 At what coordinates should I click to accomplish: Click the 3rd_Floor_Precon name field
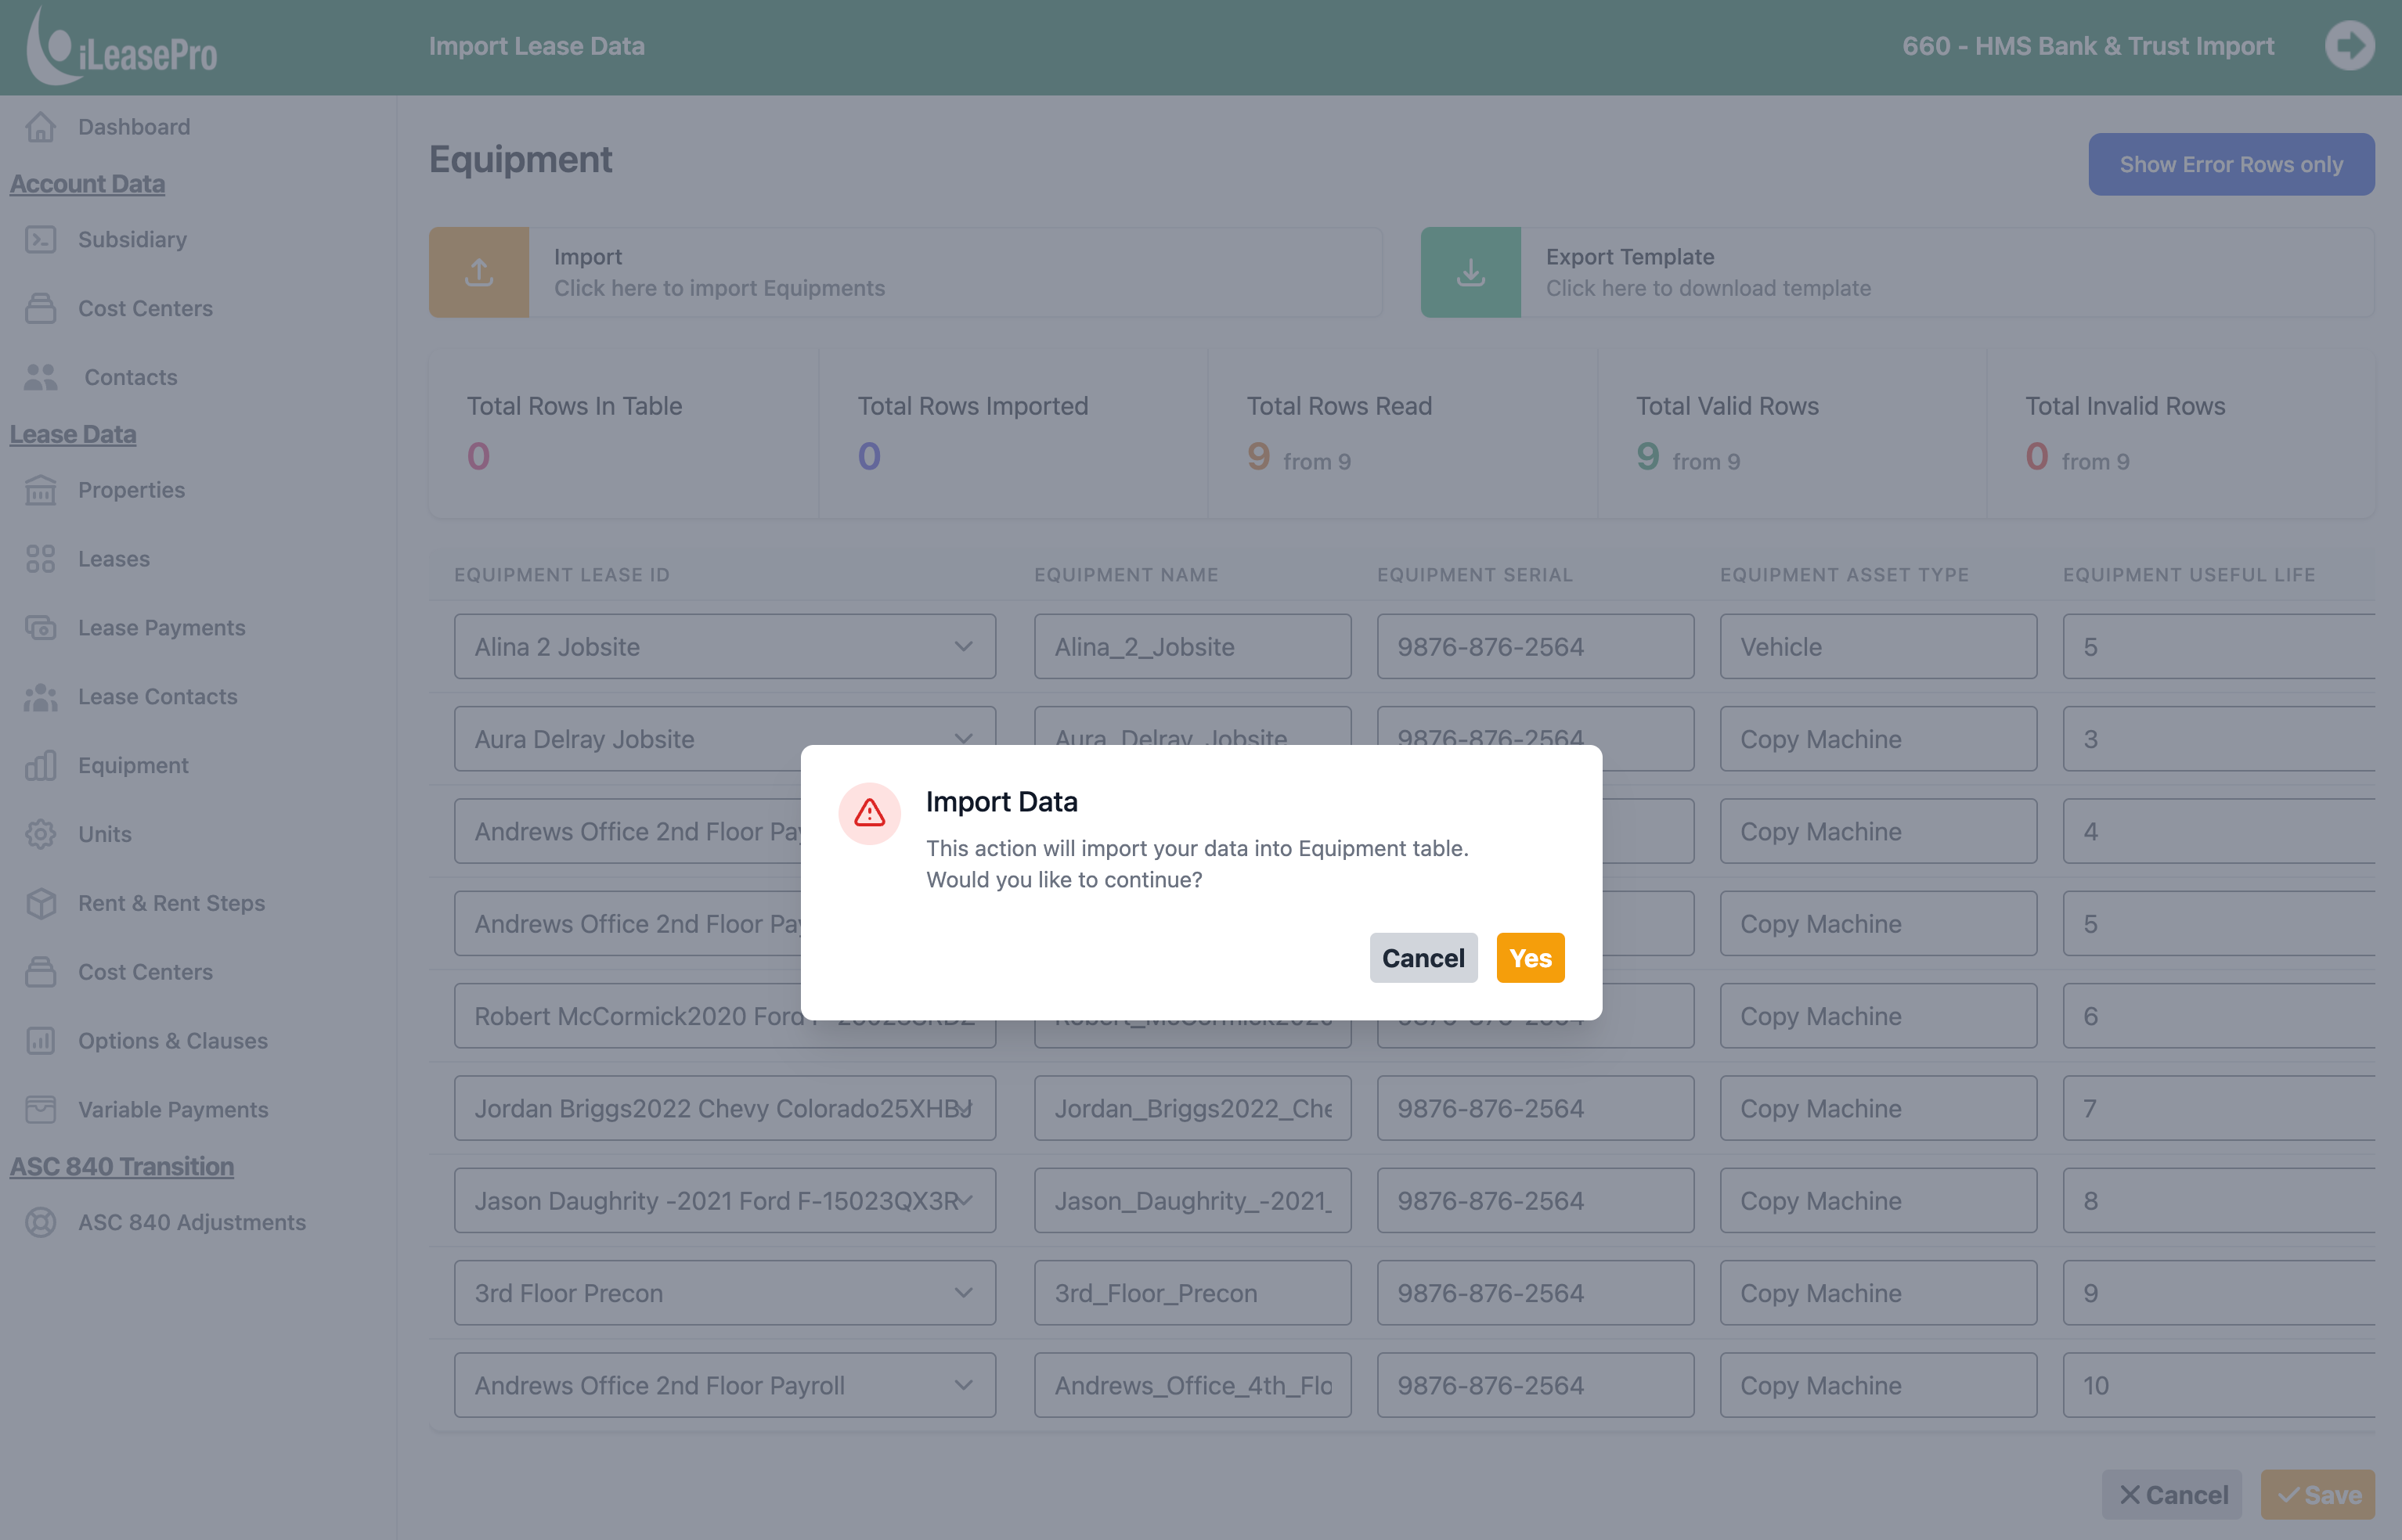[1192, 1293]
